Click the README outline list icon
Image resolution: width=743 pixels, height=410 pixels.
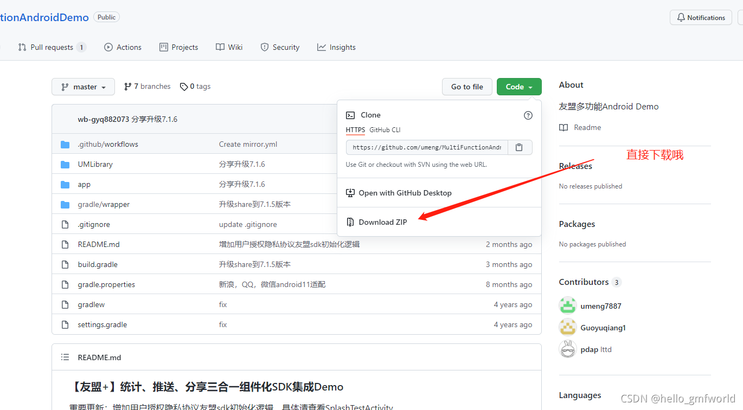(x=65, y=357)
